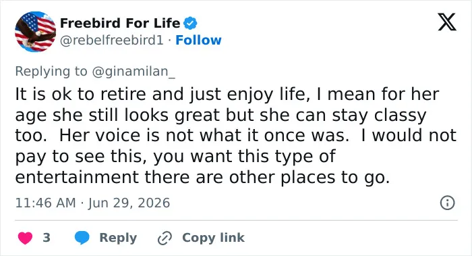Click the 11:46 AM time link

pyautogui.click(x=45, y=203)
